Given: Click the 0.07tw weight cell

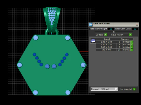Looking at the screenshot, I should [126, 45].
